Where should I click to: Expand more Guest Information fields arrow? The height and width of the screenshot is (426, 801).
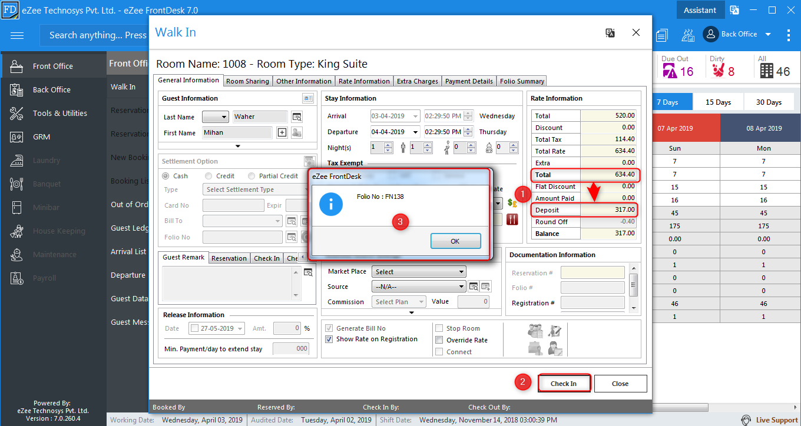(238, 145)
